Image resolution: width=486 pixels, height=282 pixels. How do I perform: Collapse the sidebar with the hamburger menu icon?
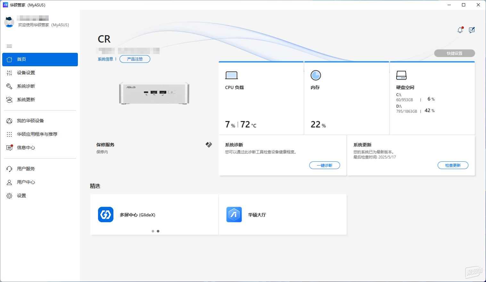click(9, 46)
